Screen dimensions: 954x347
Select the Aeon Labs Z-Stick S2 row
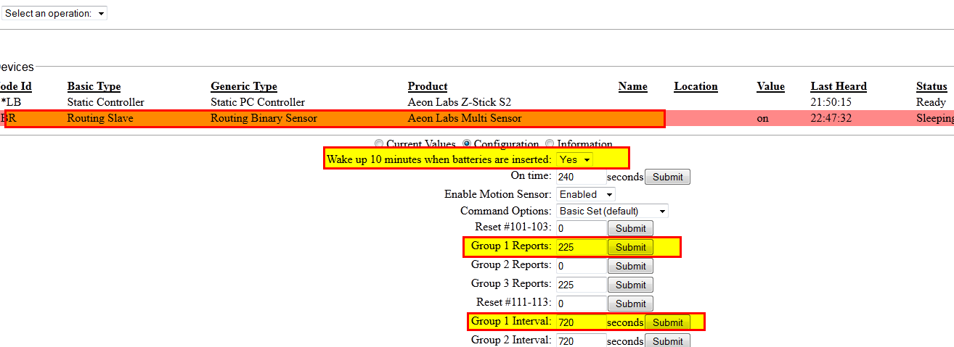[477, 102]
